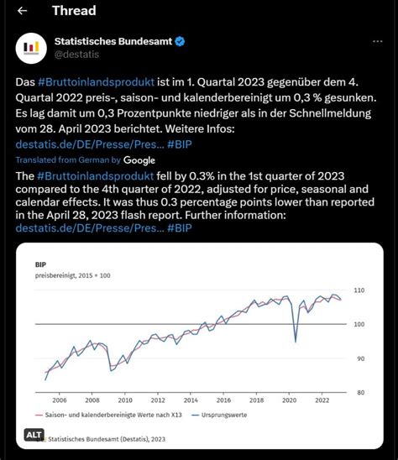
Task: Open destatis.de link in translated text
Action: pyautogui.click(x=90, y=228)
